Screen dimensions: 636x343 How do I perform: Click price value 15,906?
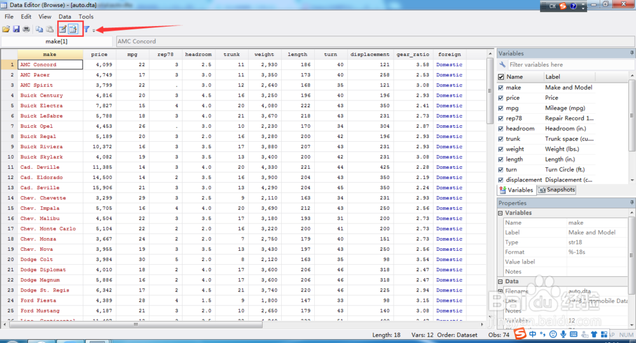[x=102, y=188]
